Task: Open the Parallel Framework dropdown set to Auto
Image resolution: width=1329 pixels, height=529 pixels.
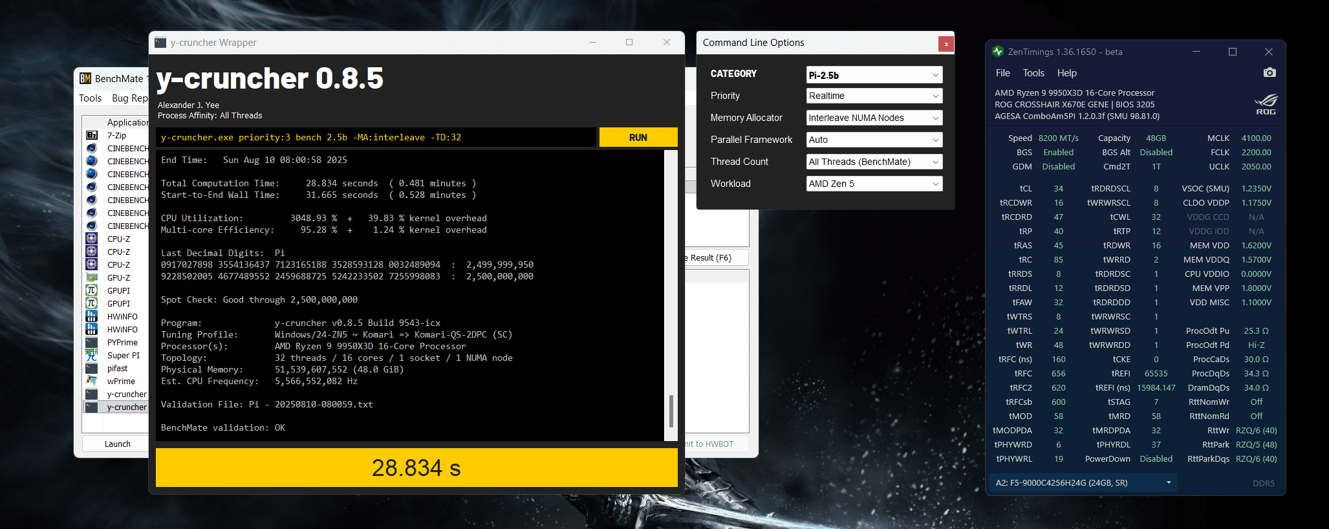Action: (874, 140)
